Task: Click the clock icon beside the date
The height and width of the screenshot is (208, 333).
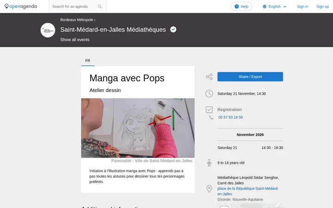Action: pyautogui.click(x=209, y=93)
